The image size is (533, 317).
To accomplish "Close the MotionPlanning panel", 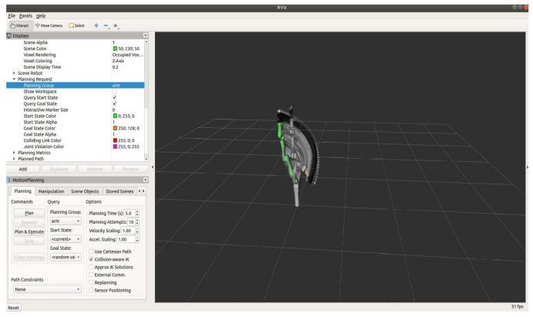I will (x=145, y=180).
